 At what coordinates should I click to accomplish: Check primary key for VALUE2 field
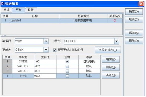coord(67,66)
